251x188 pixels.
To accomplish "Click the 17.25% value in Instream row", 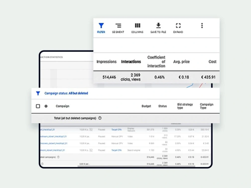I will pos(177,136).
